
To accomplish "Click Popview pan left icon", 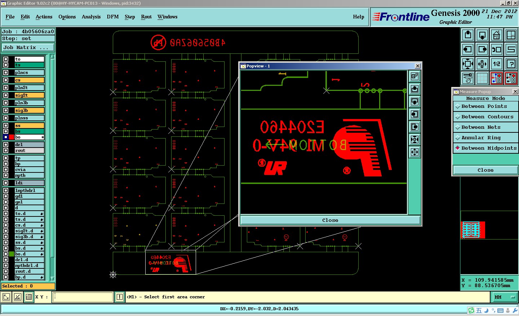I will pyautogui.click(x=414, y=114).
